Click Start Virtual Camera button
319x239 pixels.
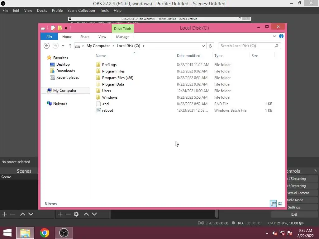click(302, 193)
